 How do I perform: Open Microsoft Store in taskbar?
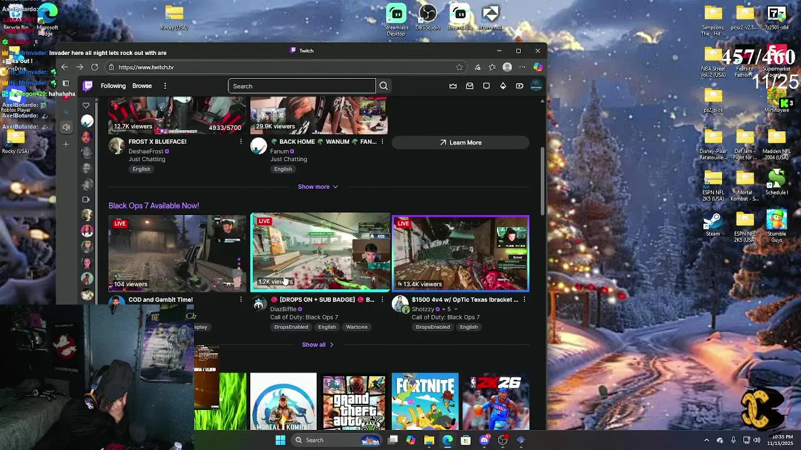[x=466, y=440]
